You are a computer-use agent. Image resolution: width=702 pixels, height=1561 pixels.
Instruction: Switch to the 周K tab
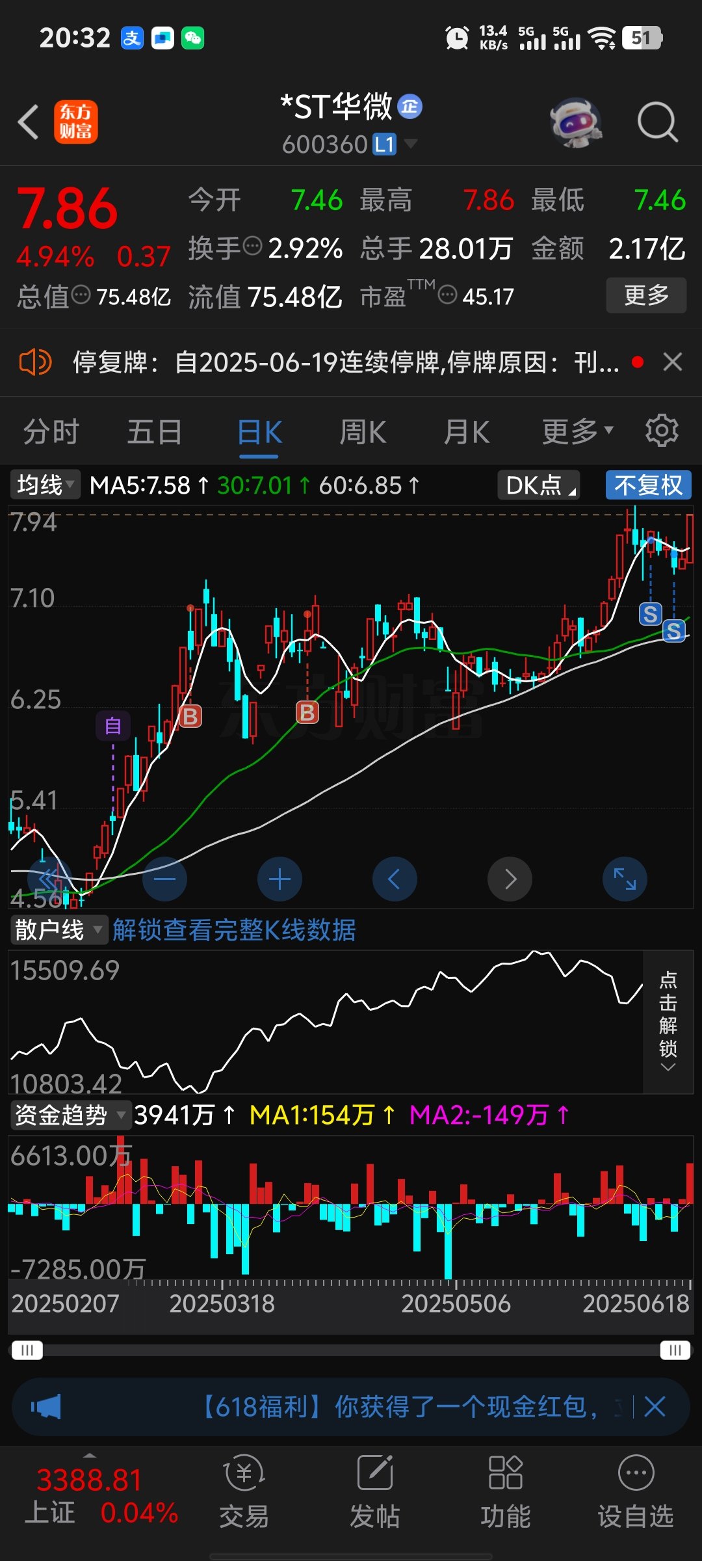363,431
